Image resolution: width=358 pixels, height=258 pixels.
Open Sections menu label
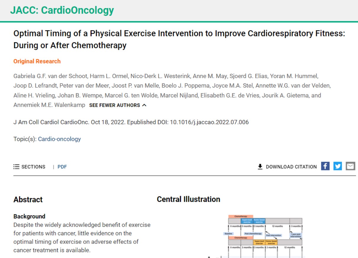(x=33, y=167)
